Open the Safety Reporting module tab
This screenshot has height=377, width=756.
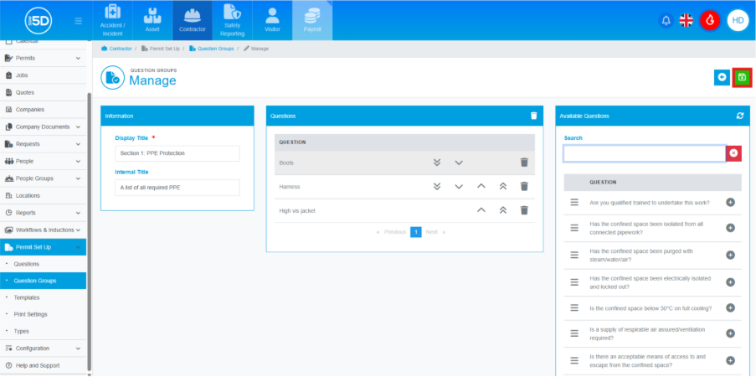(x=232, y=20)
